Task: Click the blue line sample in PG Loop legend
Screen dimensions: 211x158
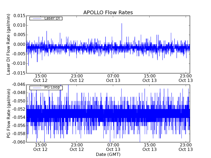Action: tap(37, 88)
